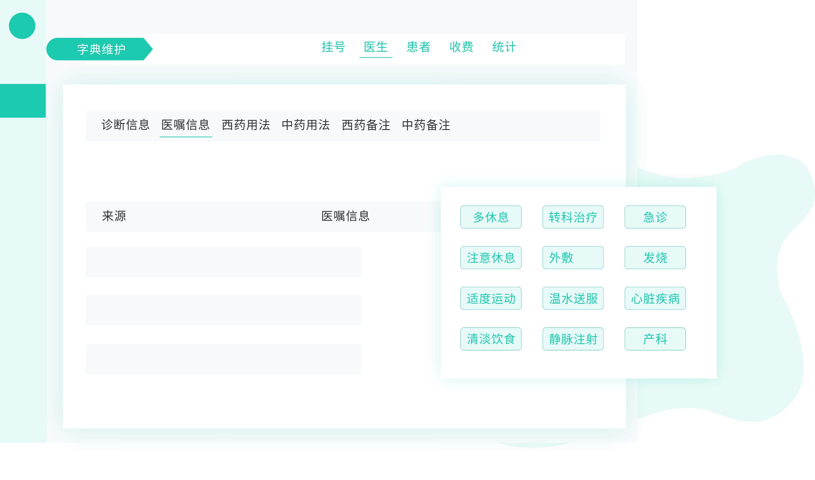Open the 患者 navigation tab
This screenshot has height=480, width=815.
coord(418,47)
